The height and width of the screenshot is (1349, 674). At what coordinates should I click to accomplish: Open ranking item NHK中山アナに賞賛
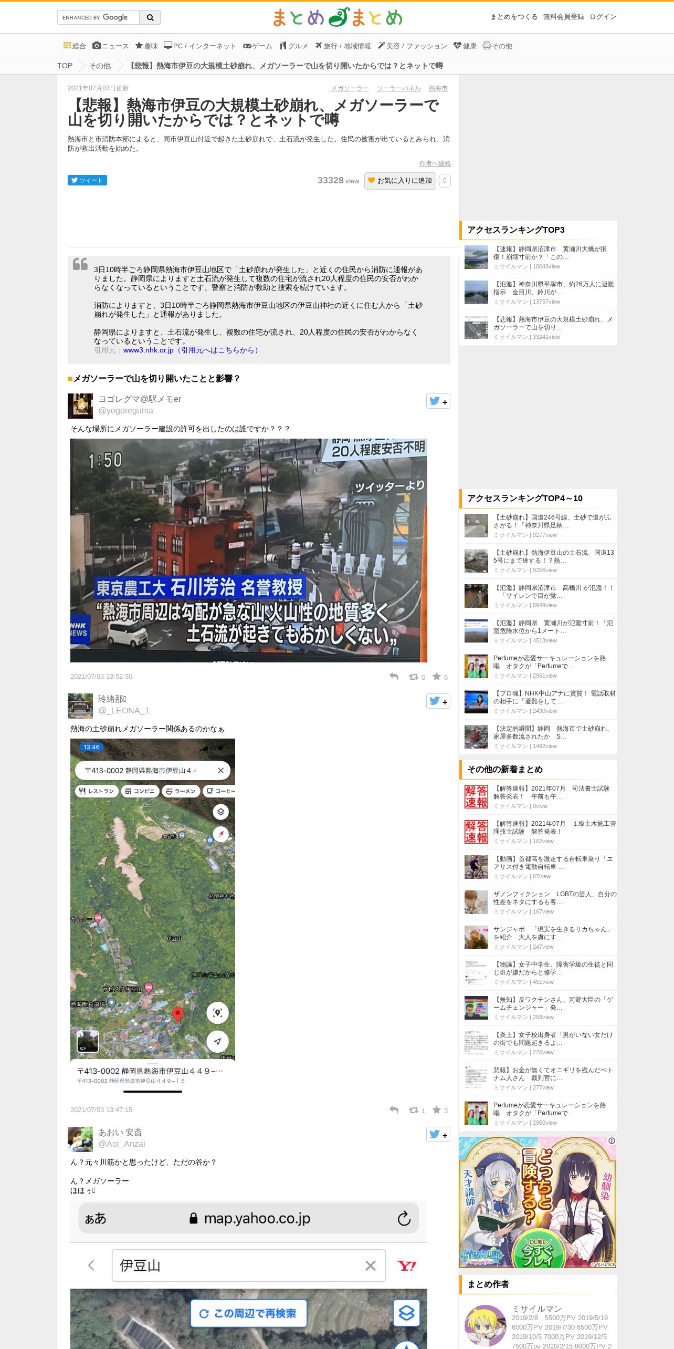tap(554, 697)
